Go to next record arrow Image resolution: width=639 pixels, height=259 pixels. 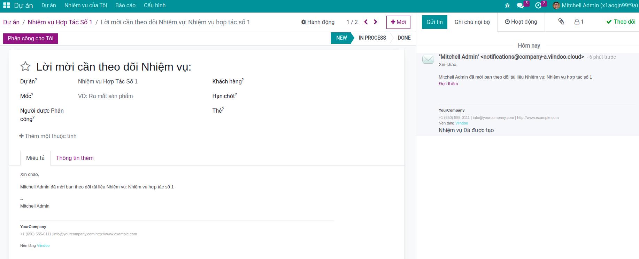coord(375,22)
